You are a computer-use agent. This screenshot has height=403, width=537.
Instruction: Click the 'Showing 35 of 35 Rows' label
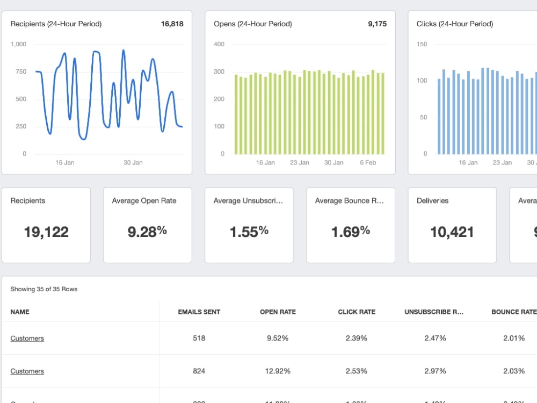coord(44,289)
